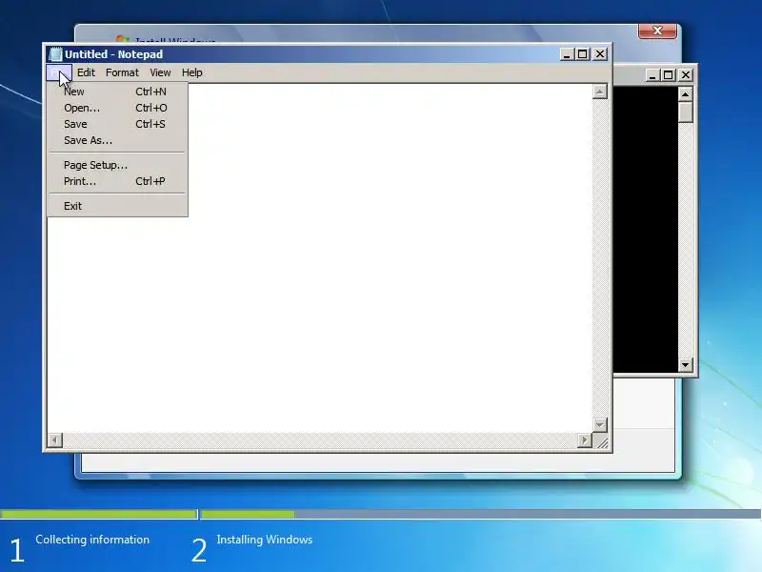Click Notepad horizontal scrollbar left arrow
Viewport: 762px width, 572px height.
[55, 440]
